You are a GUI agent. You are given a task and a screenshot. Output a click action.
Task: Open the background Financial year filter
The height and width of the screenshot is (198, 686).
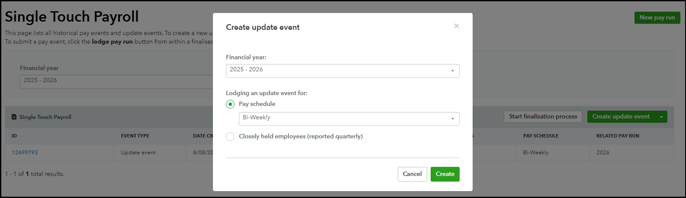117,82
